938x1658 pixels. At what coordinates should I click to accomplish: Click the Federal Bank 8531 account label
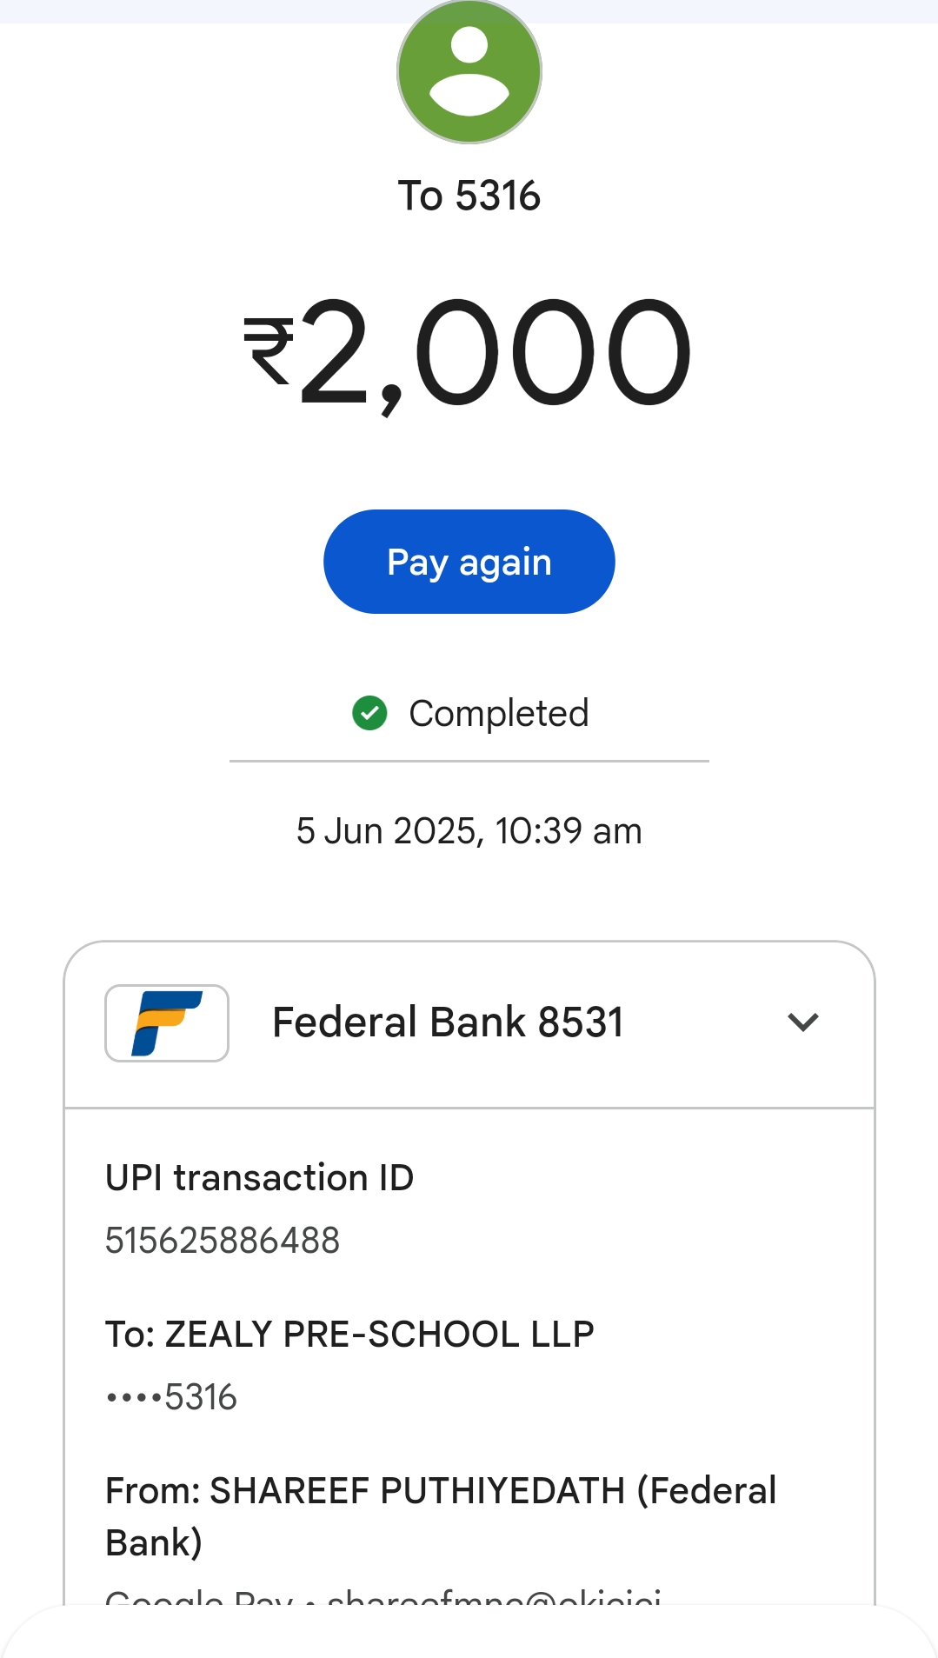[448, 1022]
